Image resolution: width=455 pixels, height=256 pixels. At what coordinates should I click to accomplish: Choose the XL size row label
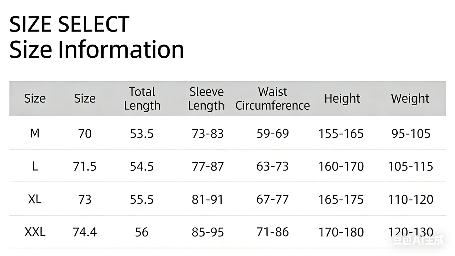tap(35, 199)
